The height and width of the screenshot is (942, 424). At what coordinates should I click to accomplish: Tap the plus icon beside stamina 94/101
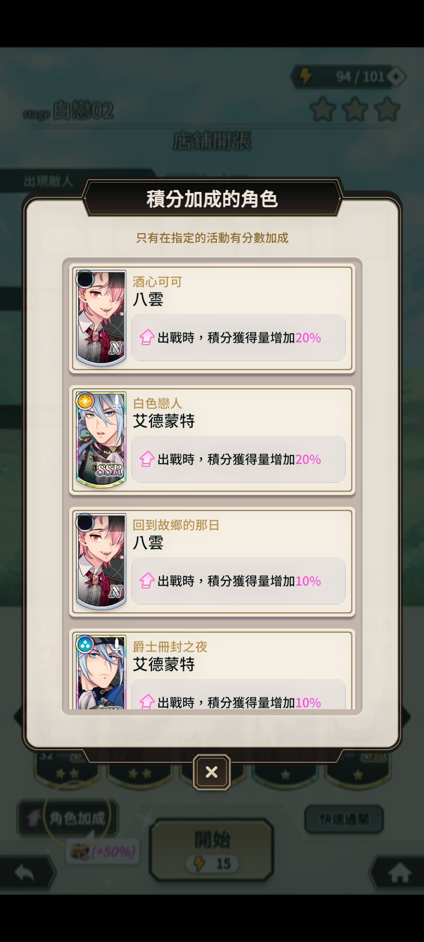(397, 77)
